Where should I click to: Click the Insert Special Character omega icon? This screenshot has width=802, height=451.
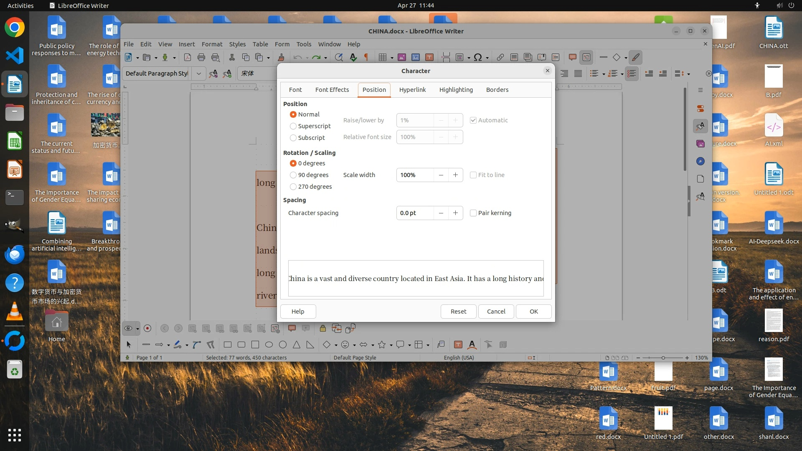tap(478, 58)
